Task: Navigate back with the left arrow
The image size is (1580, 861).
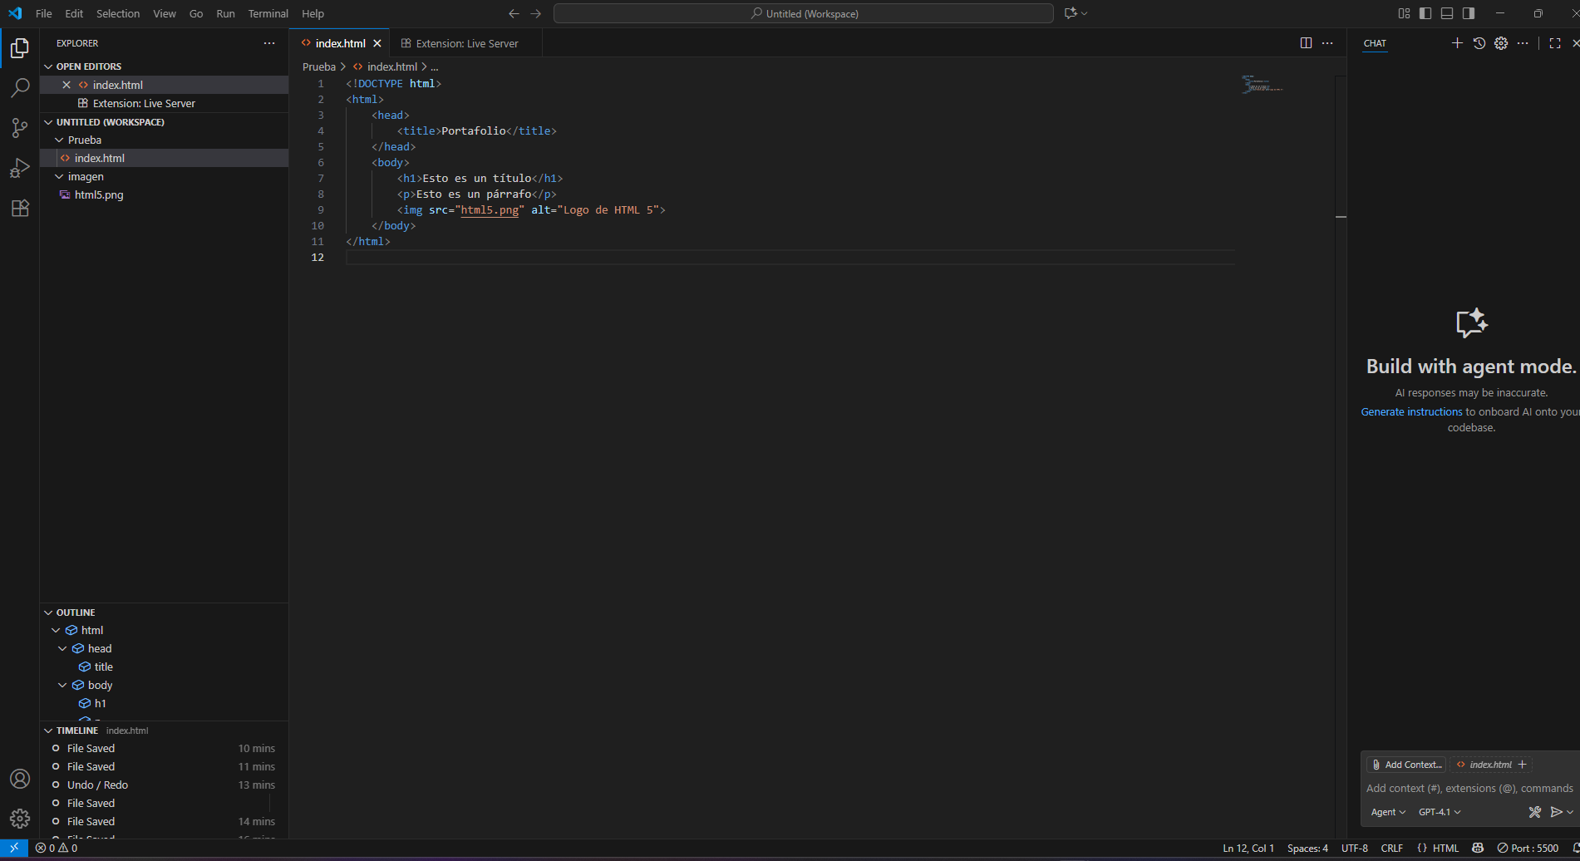Action: (x=514, y=13)
